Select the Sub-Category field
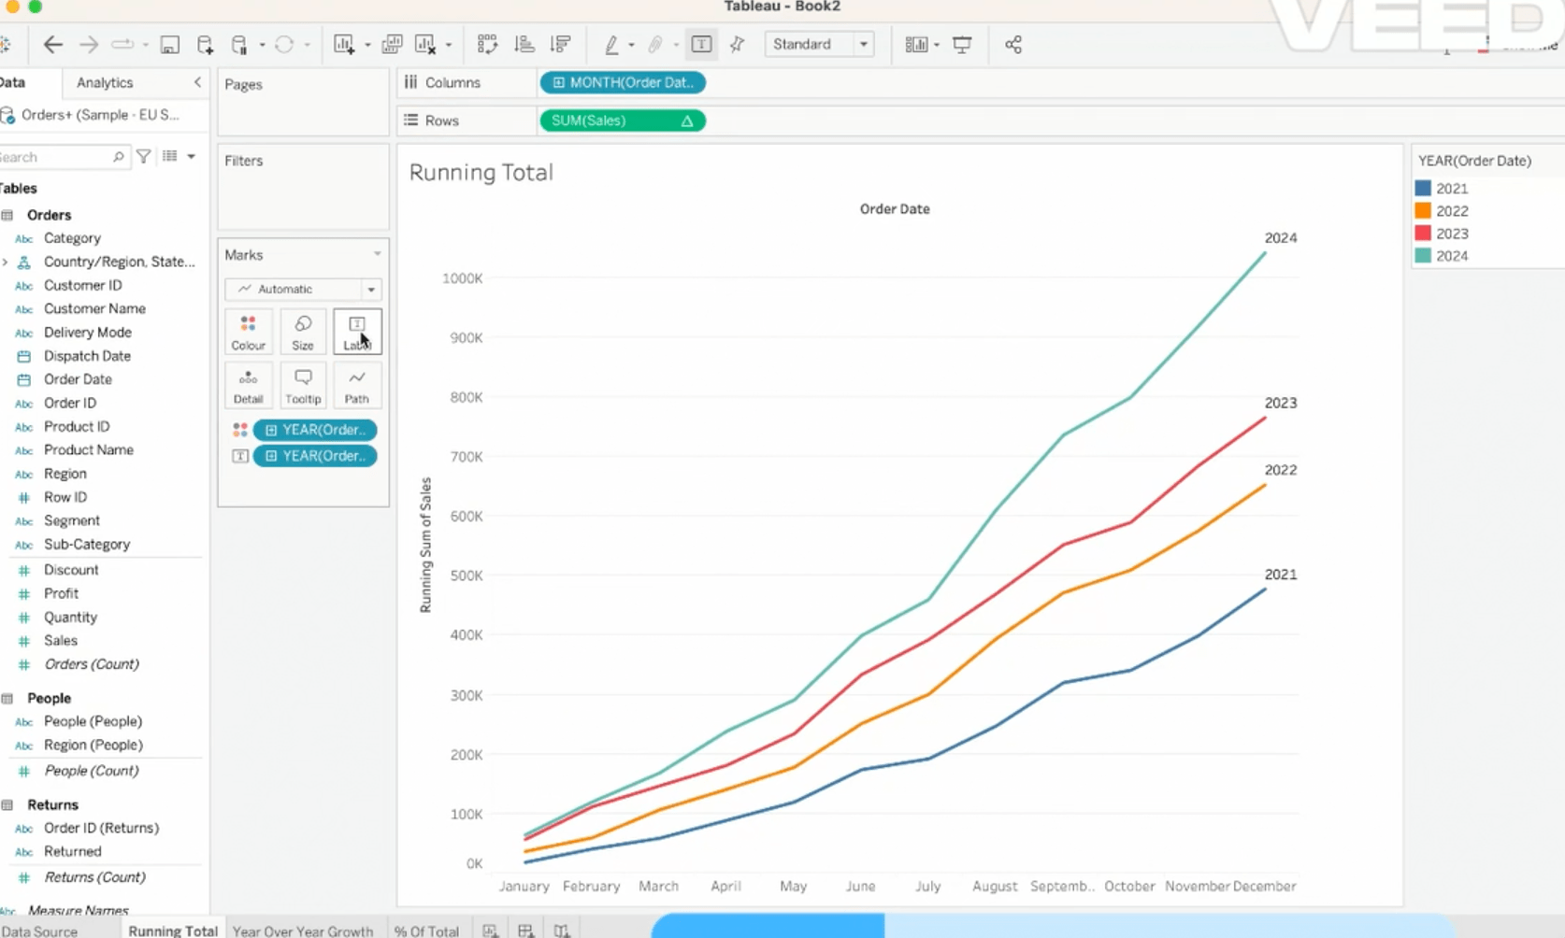 (x=87, y=544)
